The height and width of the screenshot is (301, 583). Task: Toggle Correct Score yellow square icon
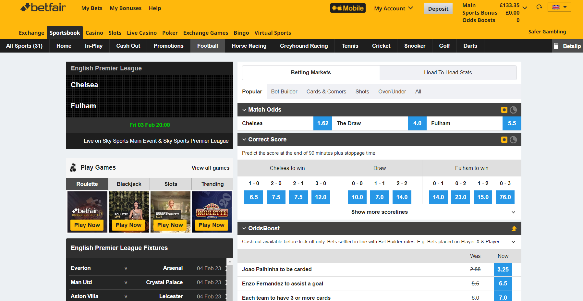504,140
